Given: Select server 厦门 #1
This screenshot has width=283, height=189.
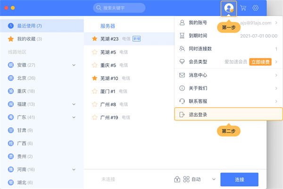Looking at the screenshot, I should tap(129, 91).
